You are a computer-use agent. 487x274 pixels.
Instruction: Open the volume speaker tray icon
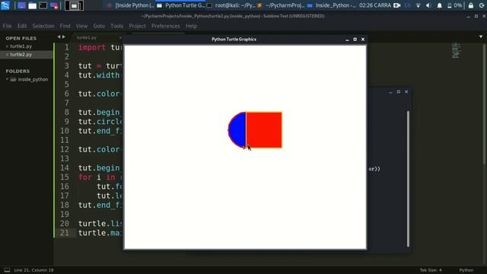[428, 5]
